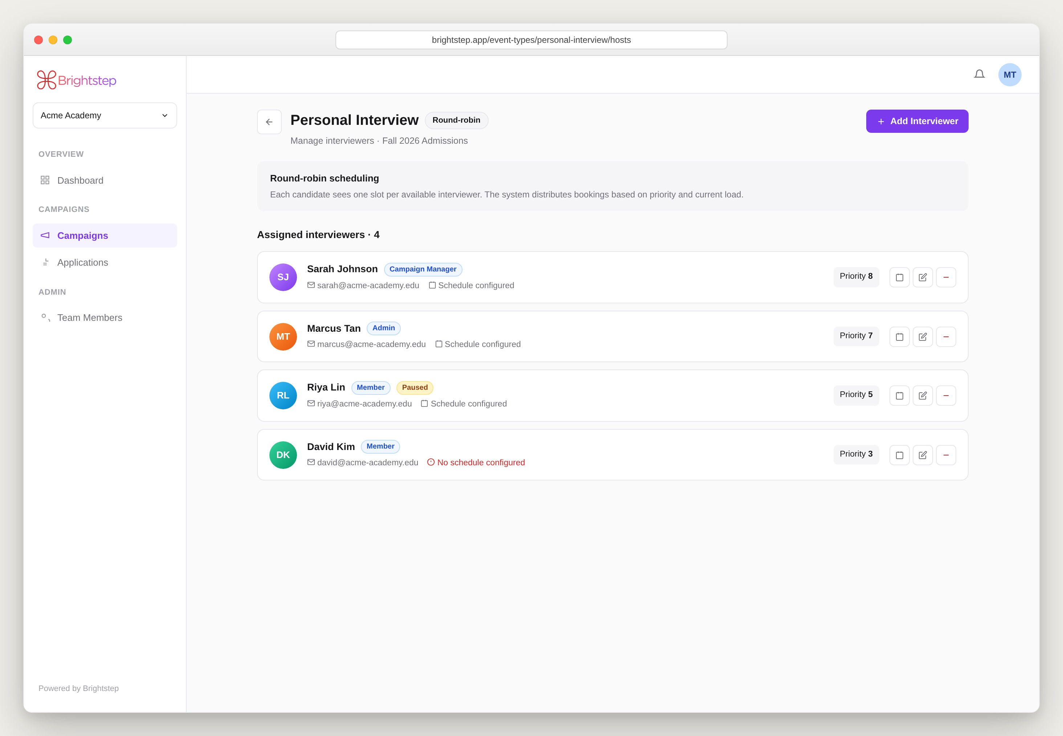Viewport: 1063px width, 736px height.
Task: Edit Riya Lin's priority settings
Action: coord(923,396)
